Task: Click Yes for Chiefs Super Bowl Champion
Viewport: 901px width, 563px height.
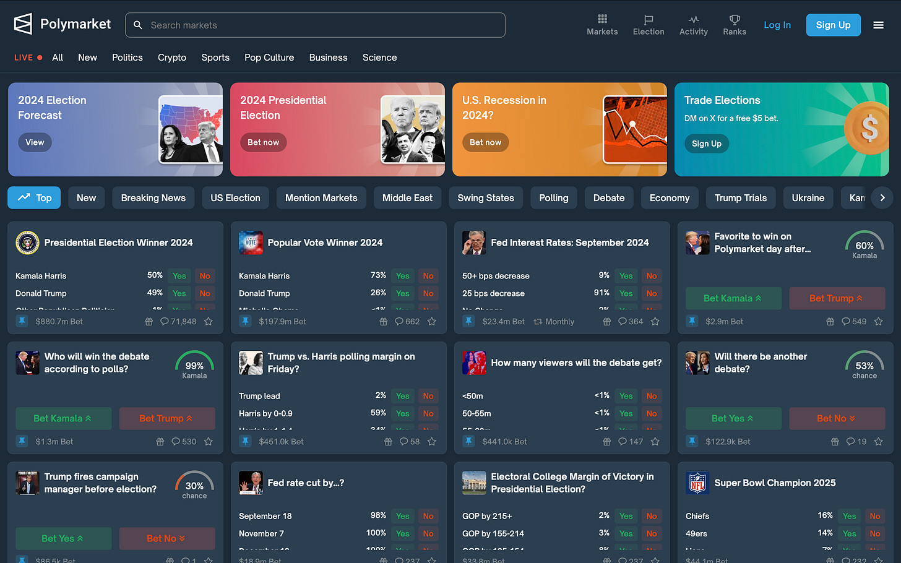Action: click(x=850, y=516)
